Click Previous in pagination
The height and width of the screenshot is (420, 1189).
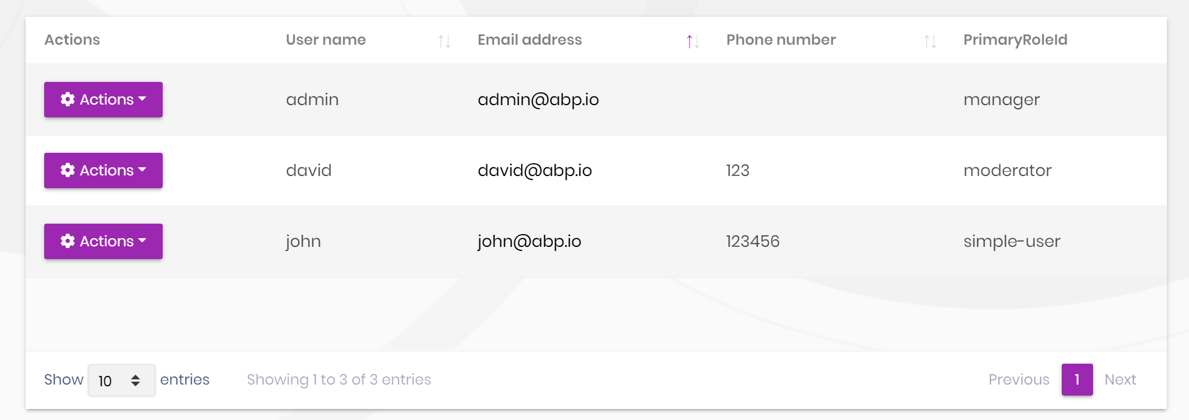pyautogui.click(x=1019, y=379)
